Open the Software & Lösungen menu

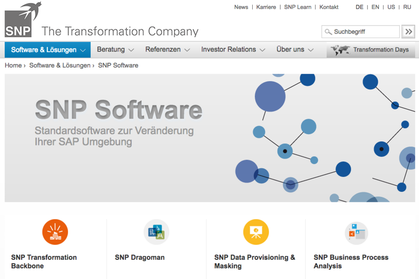(x=48, y=50)
